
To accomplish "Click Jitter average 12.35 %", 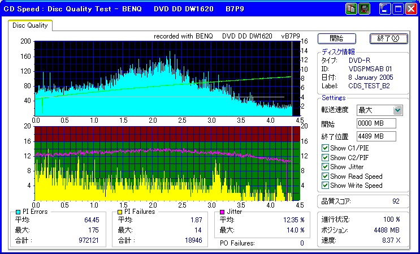I will point(294,220).
